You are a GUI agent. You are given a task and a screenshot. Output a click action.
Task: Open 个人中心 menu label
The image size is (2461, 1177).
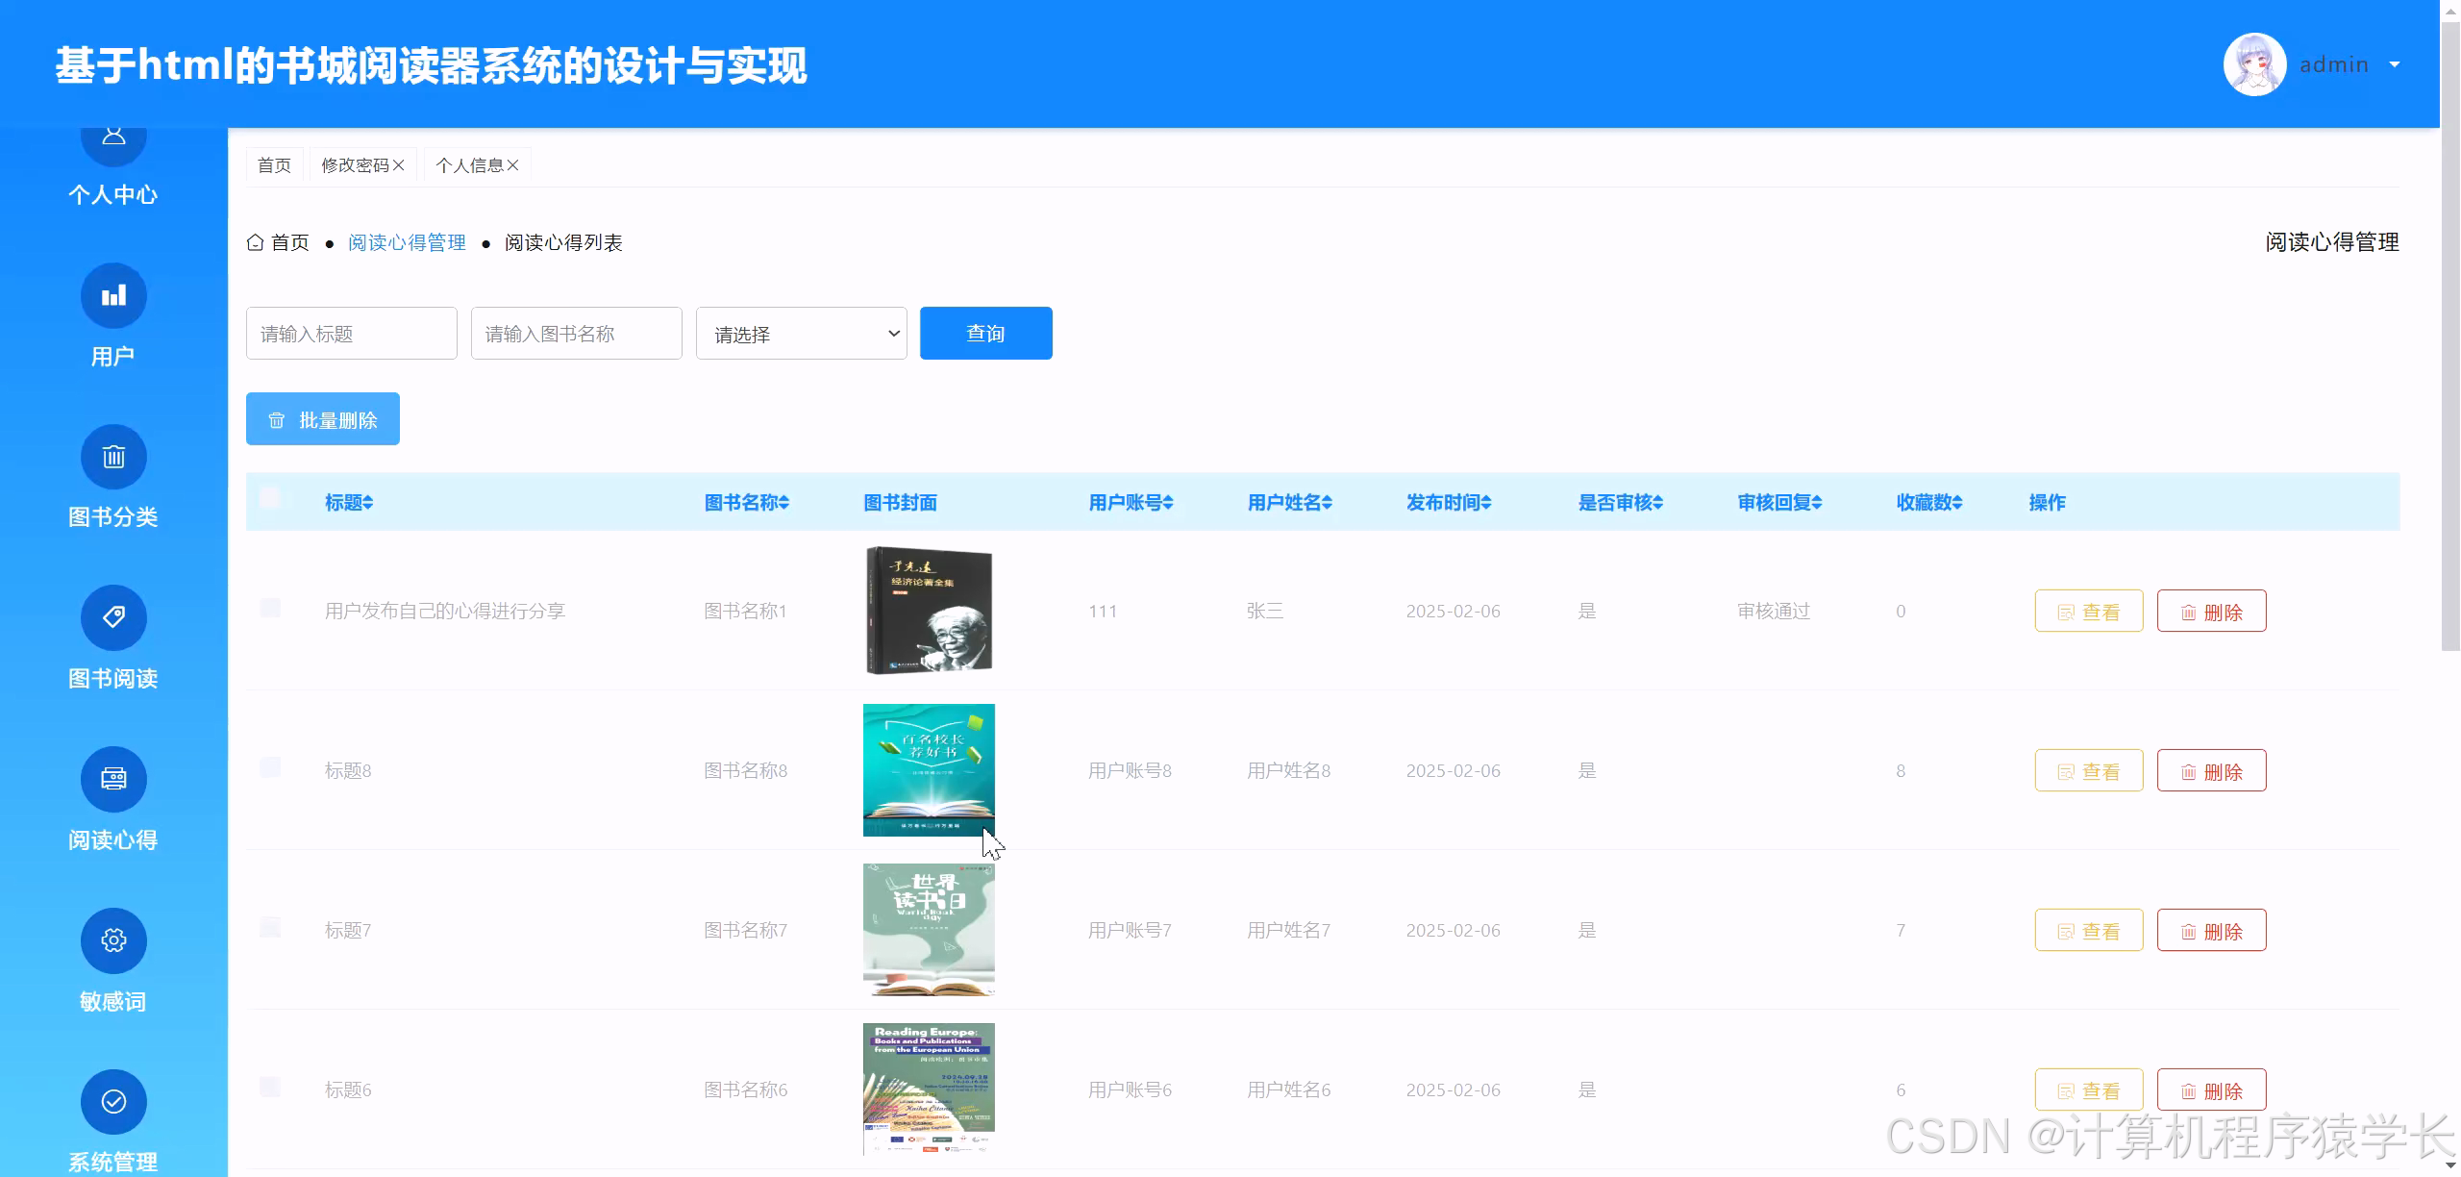pyautogui.click(x=113, y=195)
